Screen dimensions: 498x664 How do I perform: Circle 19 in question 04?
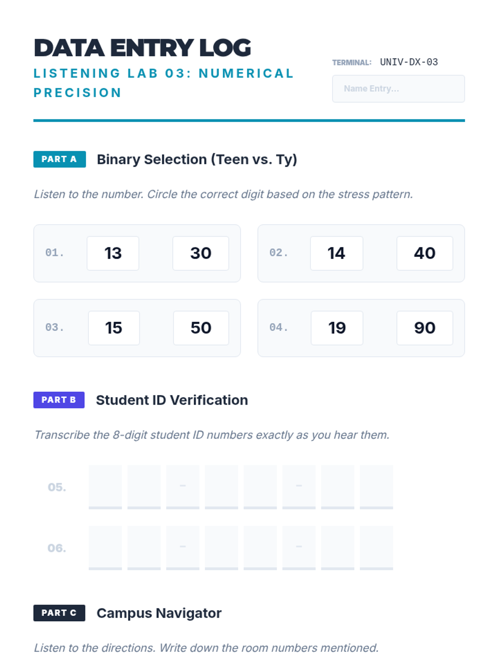tap(337, 328)
